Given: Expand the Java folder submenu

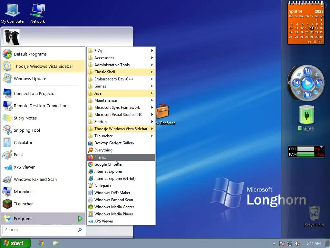Looking at the screenshot, I should [121, 93].
